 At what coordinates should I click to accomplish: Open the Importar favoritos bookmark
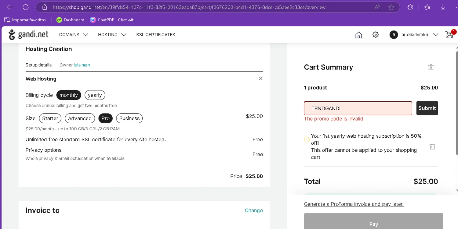click(x=25, y=20)
